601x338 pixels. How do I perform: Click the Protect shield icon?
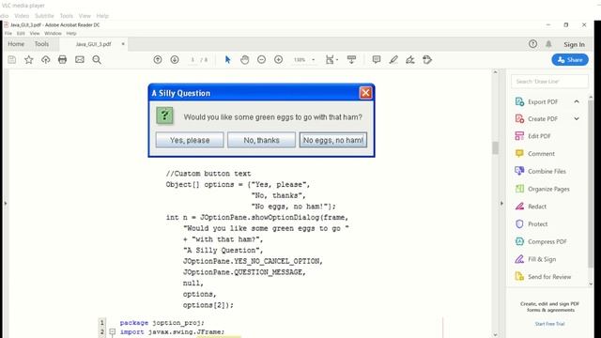519,223
